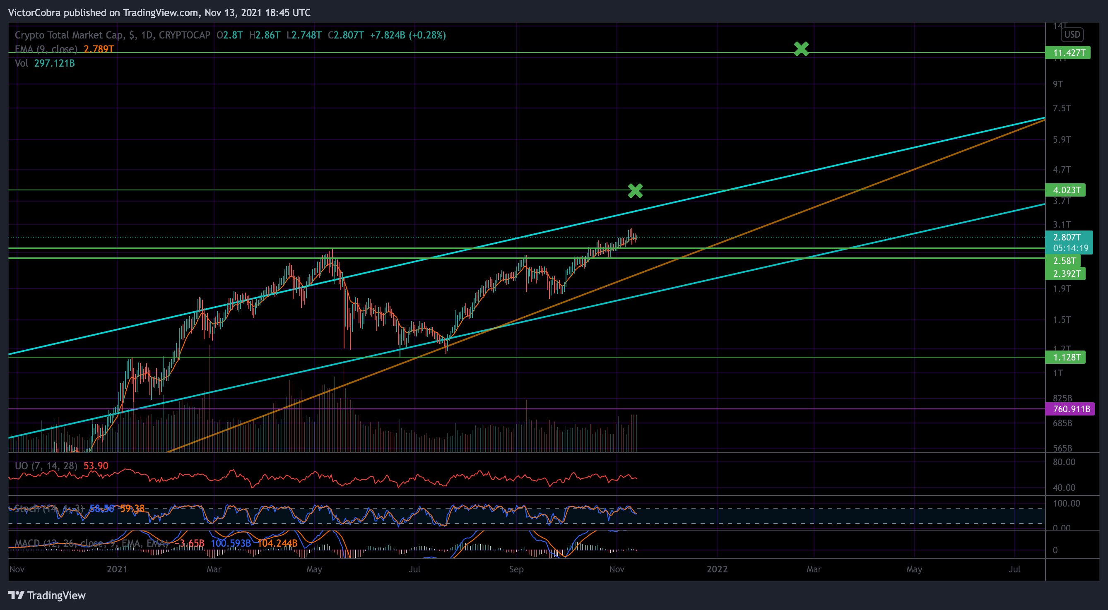Click the +7.824B (+0.28%) change value
This screenshot has height=610, width=1108.
[408, 35]
